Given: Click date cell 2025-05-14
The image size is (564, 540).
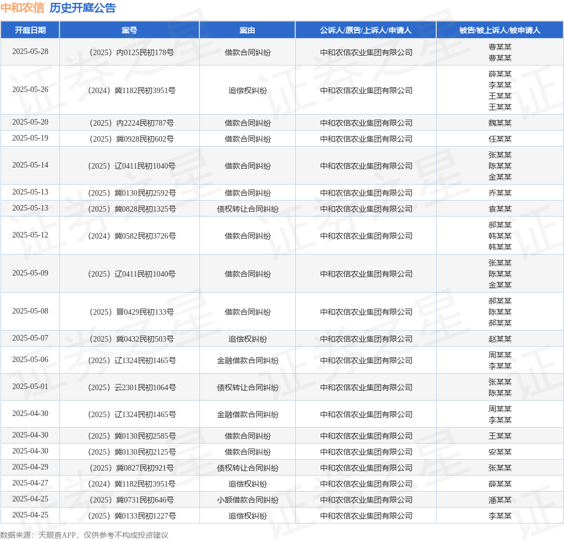Looking at the screenshot, I should click(x=30, y=165).
